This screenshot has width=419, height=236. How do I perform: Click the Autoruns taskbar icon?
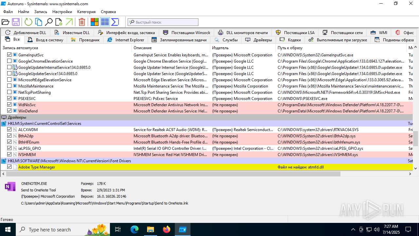click(x=182, y=229)
